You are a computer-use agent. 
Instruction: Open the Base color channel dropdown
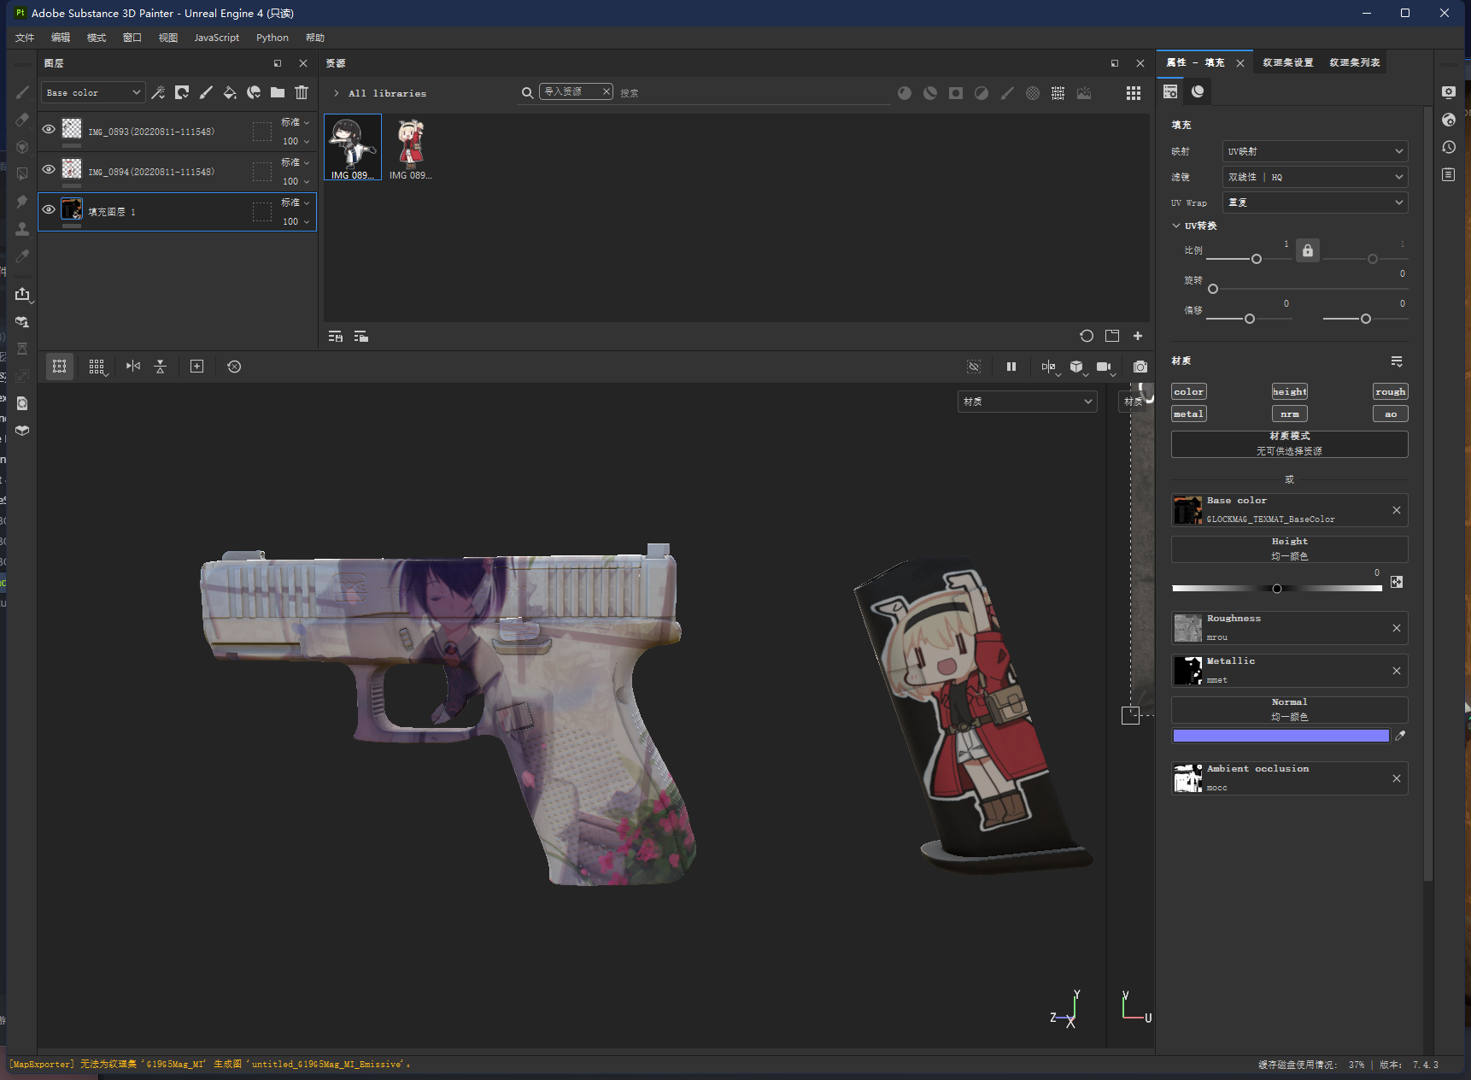click(x=93, y=92)
